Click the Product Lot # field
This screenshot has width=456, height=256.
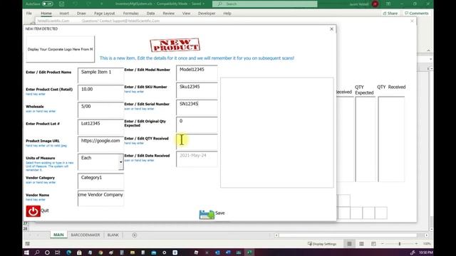click(101, 127)
